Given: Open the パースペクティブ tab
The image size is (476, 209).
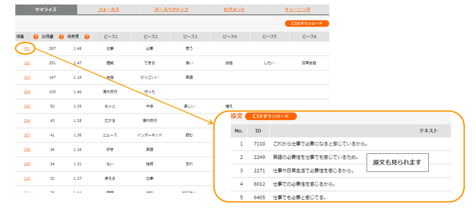Looking at the screenshot, I should (x=171, y=10).
